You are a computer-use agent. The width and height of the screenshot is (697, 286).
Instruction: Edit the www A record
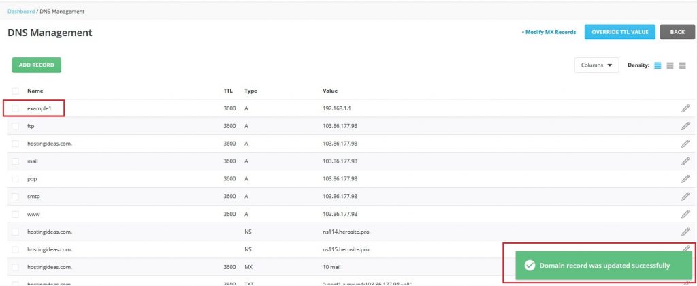(685, 214)
